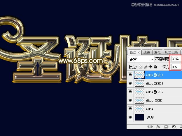Hide the 背景 background layer

[130, 117]
